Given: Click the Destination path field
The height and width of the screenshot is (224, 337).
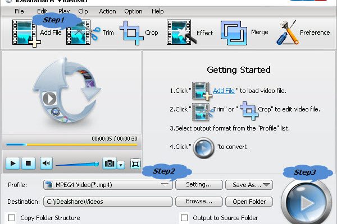Looking at the screenshot, I should 108,202.
